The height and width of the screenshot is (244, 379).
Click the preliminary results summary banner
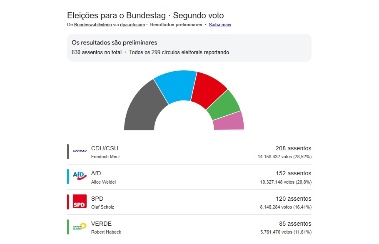(x=189, y=47)
